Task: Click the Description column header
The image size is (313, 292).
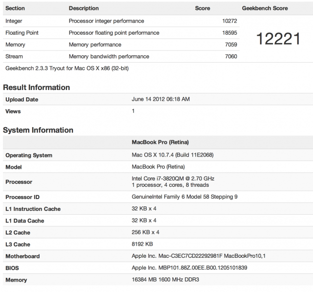Action: click(x=84, y=8)
